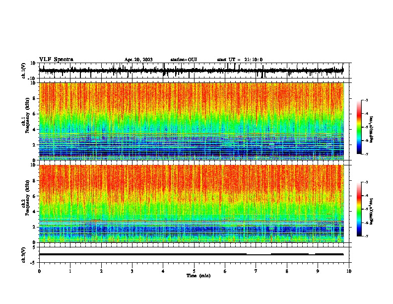Click time axis tick label "3"

click(132, 271)
